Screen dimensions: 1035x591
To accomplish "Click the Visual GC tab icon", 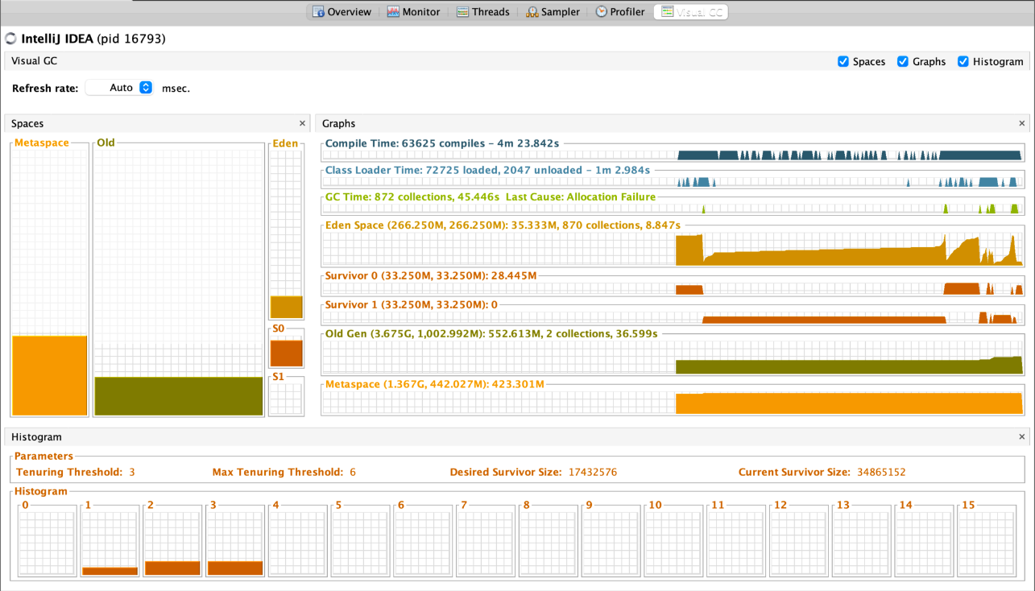I will point(667,12).
